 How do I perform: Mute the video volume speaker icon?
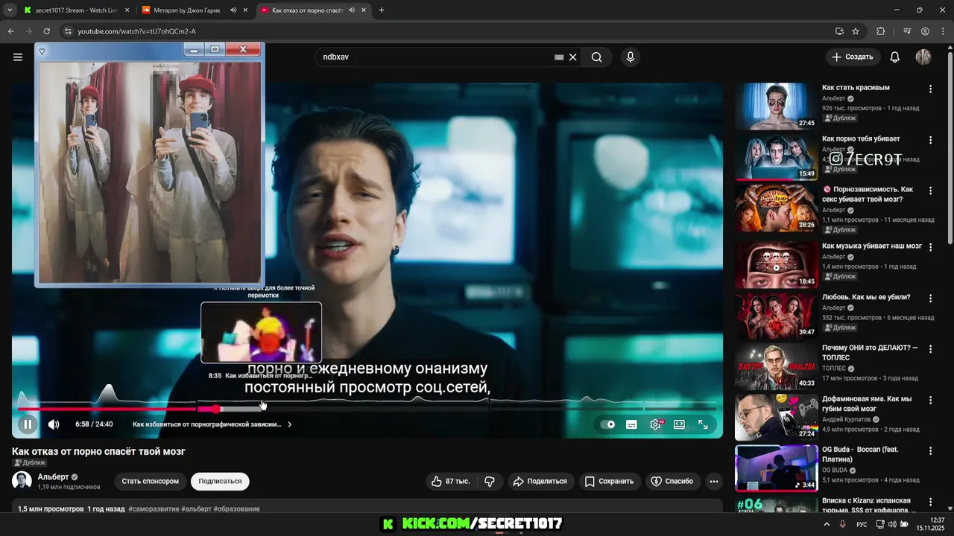(54, 424)
